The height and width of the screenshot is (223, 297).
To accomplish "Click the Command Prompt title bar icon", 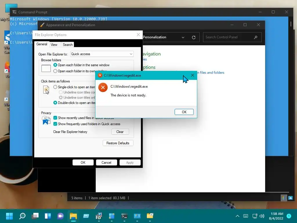I will [15, 12].
